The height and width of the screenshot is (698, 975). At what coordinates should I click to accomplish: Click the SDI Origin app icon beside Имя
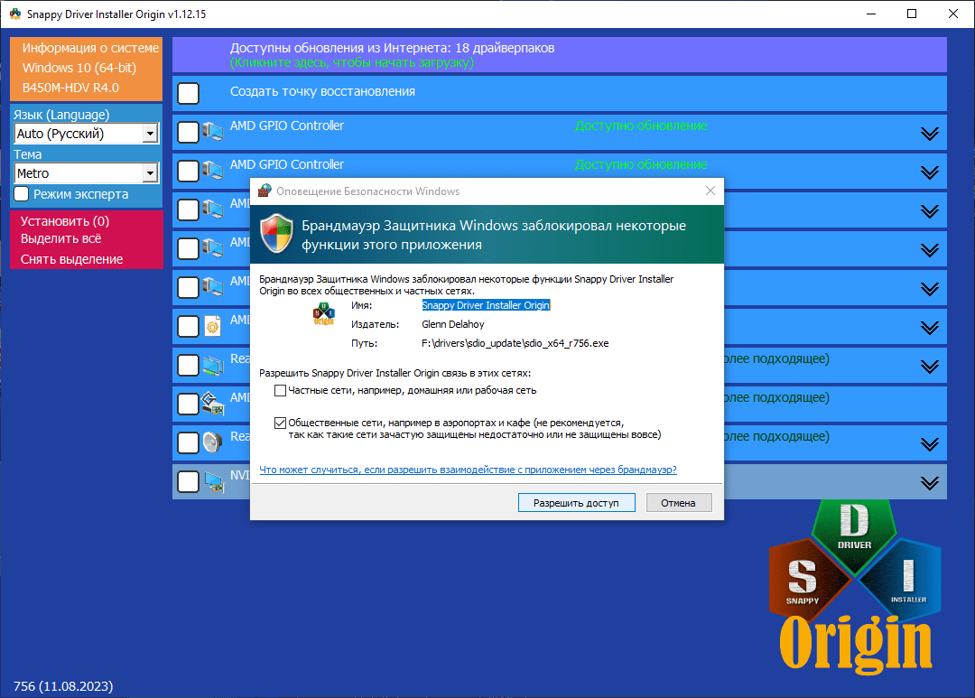point(323,316)
